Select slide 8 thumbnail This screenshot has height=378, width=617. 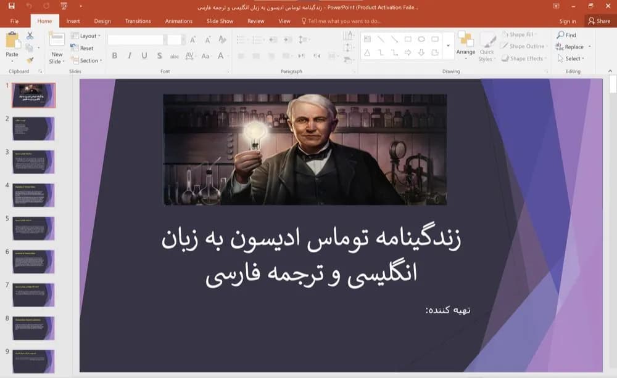(33, 328)
